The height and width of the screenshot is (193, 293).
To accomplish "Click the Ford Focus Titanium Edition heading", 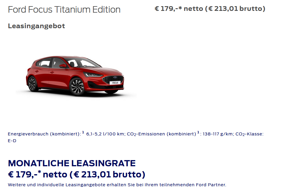I will 64,9.
